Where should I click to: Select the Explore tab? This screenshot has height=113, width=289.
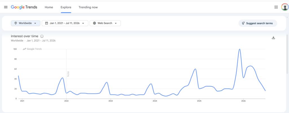(x=66, y=7)
